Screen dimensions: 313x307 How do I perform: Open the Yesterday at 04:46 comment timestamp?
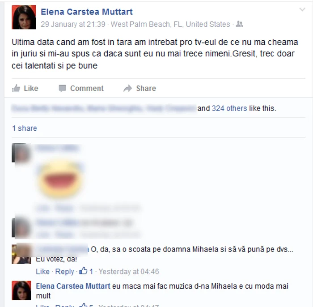click(x=129, y=272)
